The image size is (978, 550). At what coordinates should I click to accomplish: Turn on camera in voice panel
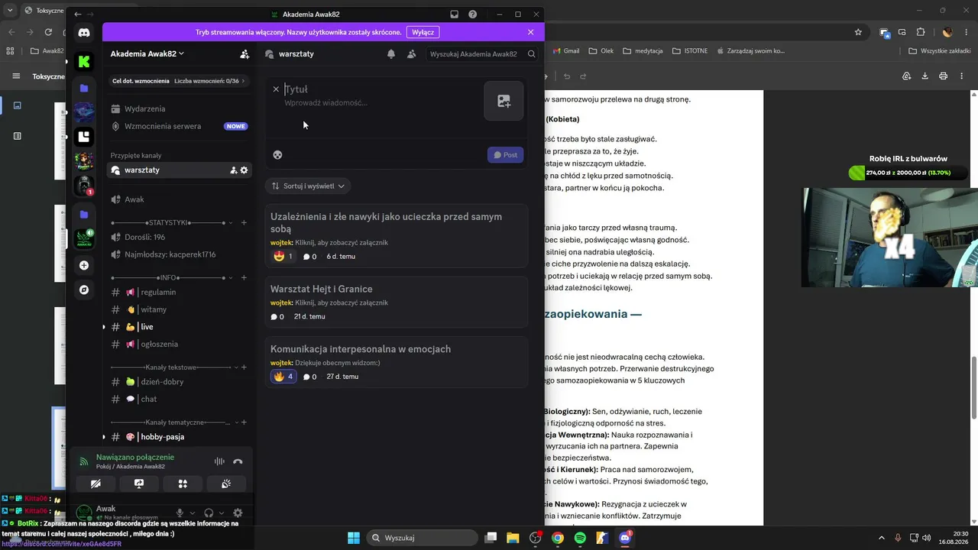point(96,484)
